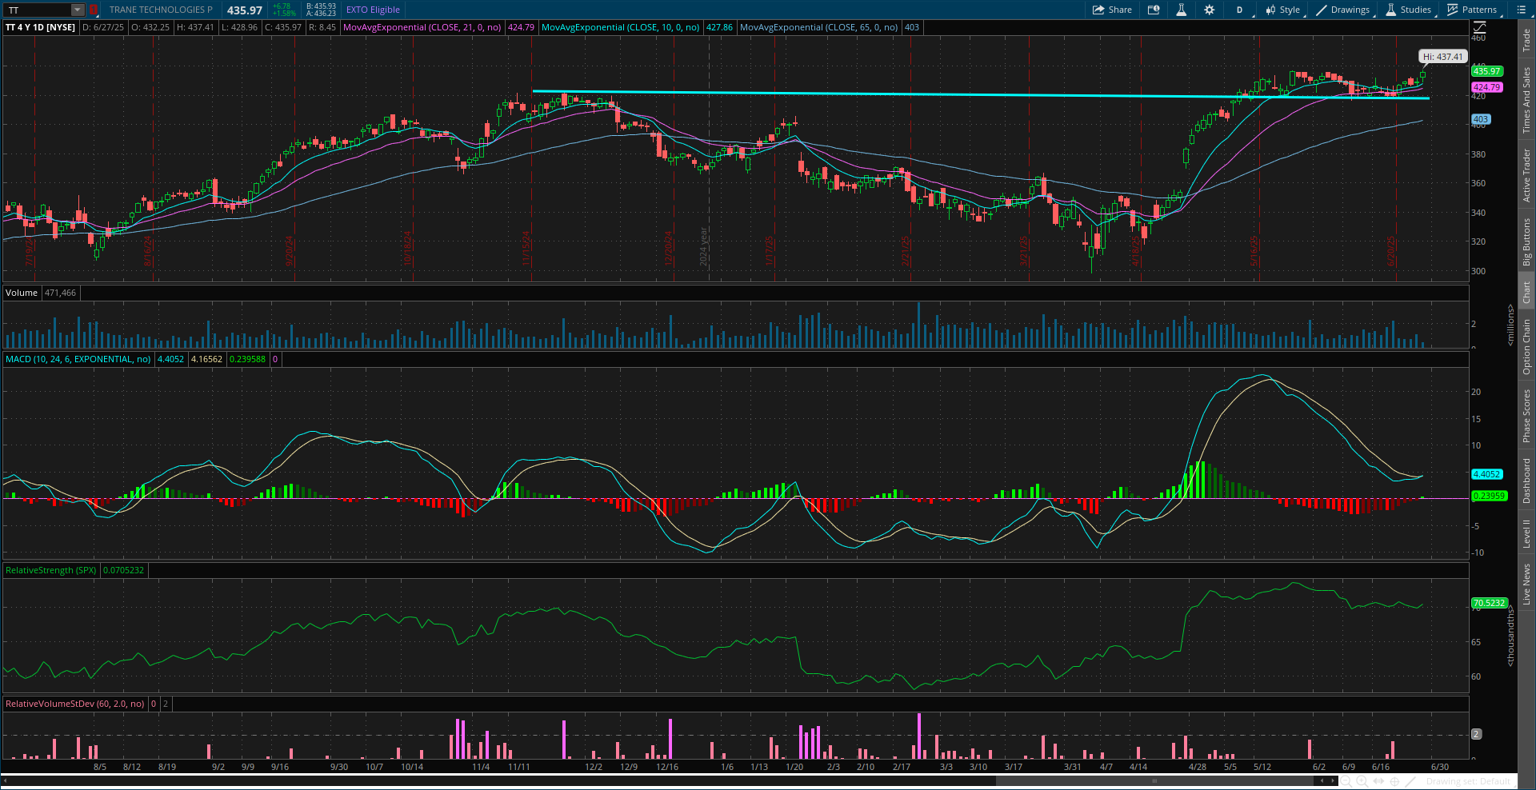Click the RelativeStrength (SPX) study label
The height and width of the screenshot is (790, 1536).
(50, 570)
